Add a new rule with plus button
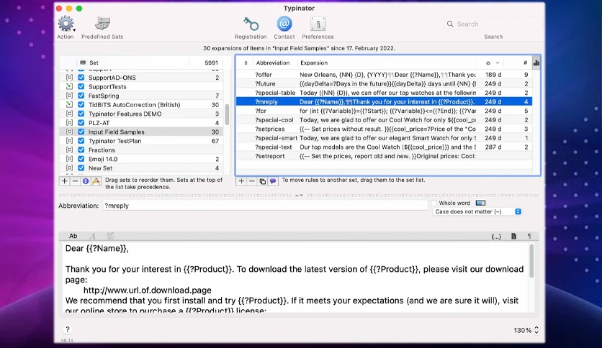602x348 pixels. coord(241,181)
